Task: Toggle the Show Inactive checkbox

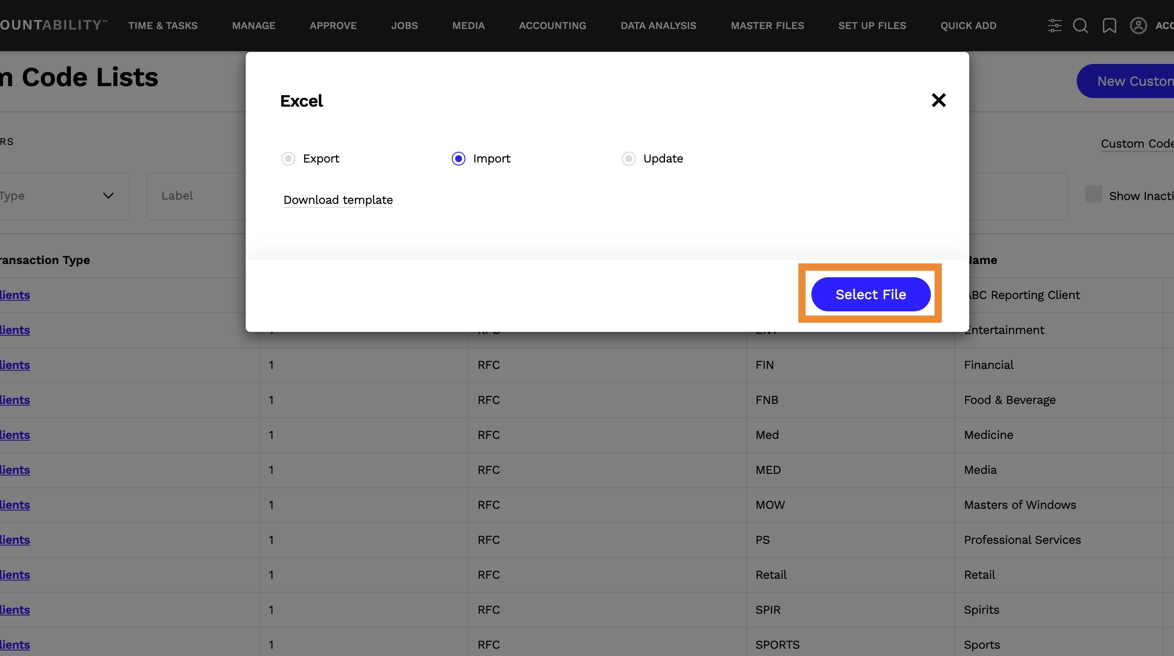Action: (1093, 194)
